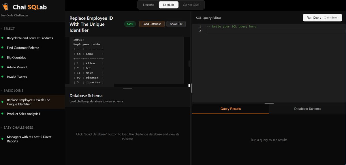Select the LeetLab tab
346x165 pixels.
168,5
